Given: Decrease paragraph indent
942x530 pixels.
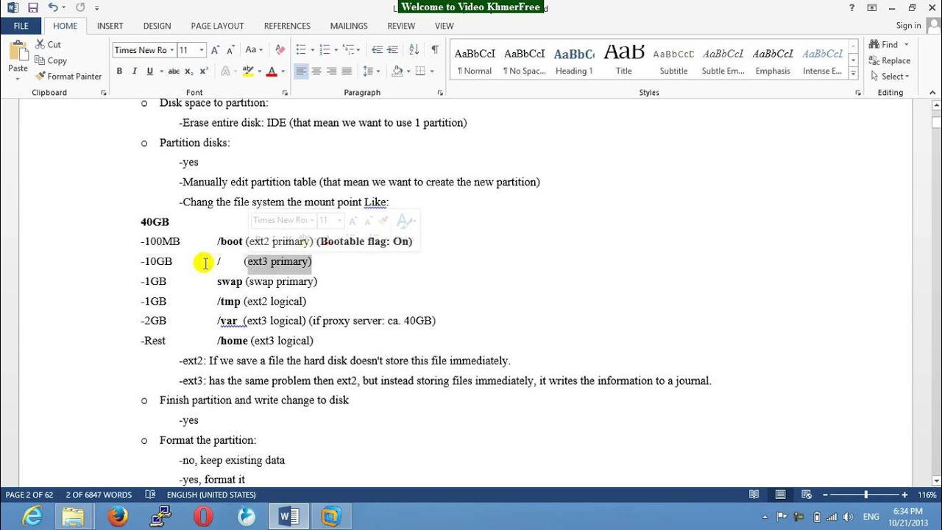Looking at the screenshot, I should [x=378, y=50].
